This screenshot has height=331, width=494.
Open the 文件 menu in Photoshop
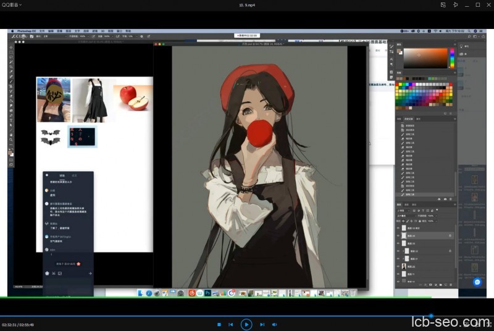click(x=42, y=31)
